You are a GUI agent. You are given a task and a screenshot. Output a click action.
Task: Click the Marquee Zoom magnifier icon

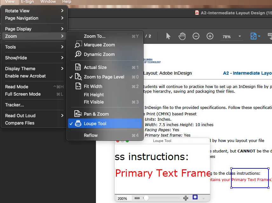pyautogui.click(x=78, y=44)
